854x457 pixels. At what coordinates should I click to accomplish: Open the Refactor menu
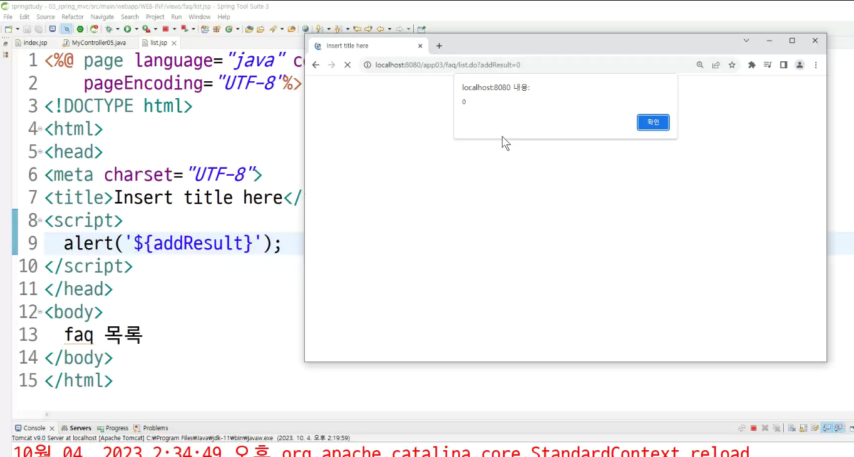click(73, 17)
